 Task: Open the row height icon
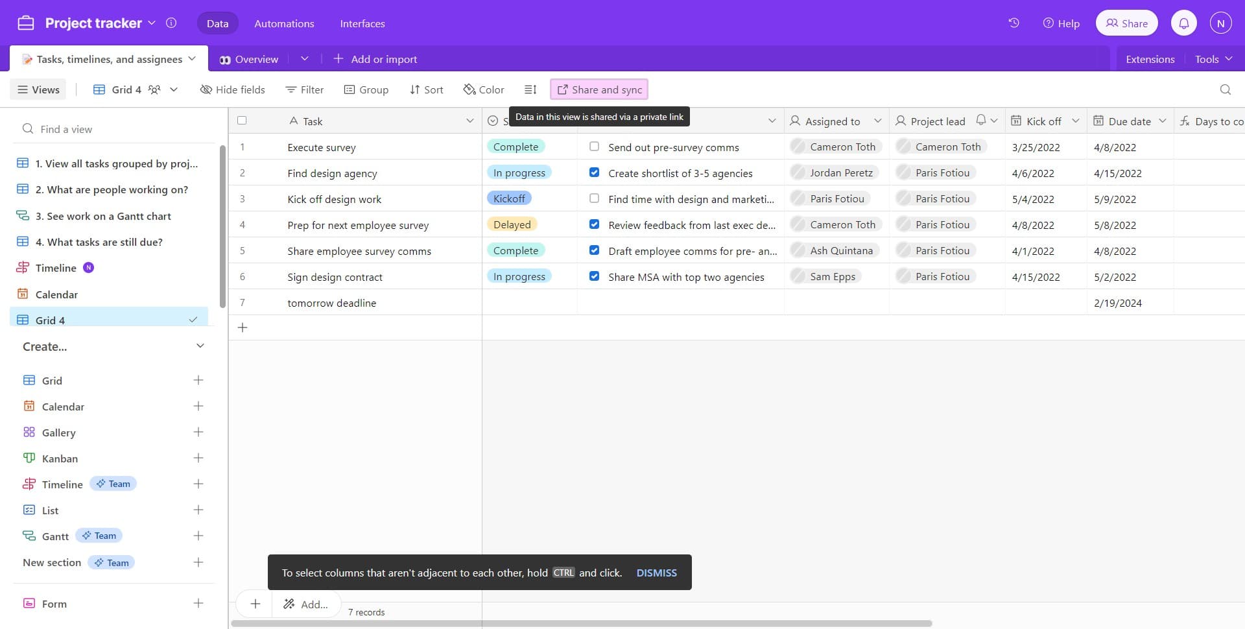(x=530, y=89)
